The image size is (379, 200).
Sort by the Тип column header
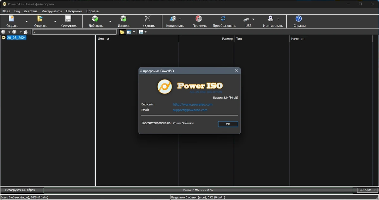click(262, 39)
